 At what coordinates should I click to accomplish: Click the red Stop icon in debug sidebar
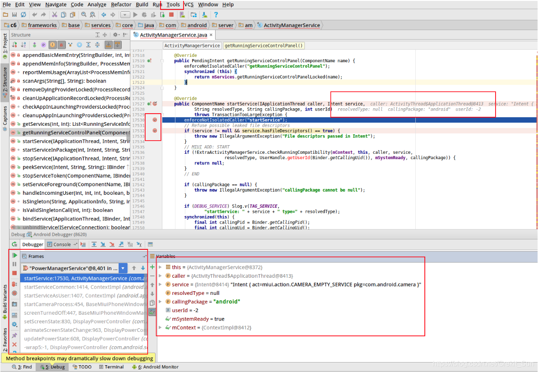tap(14, 273)
